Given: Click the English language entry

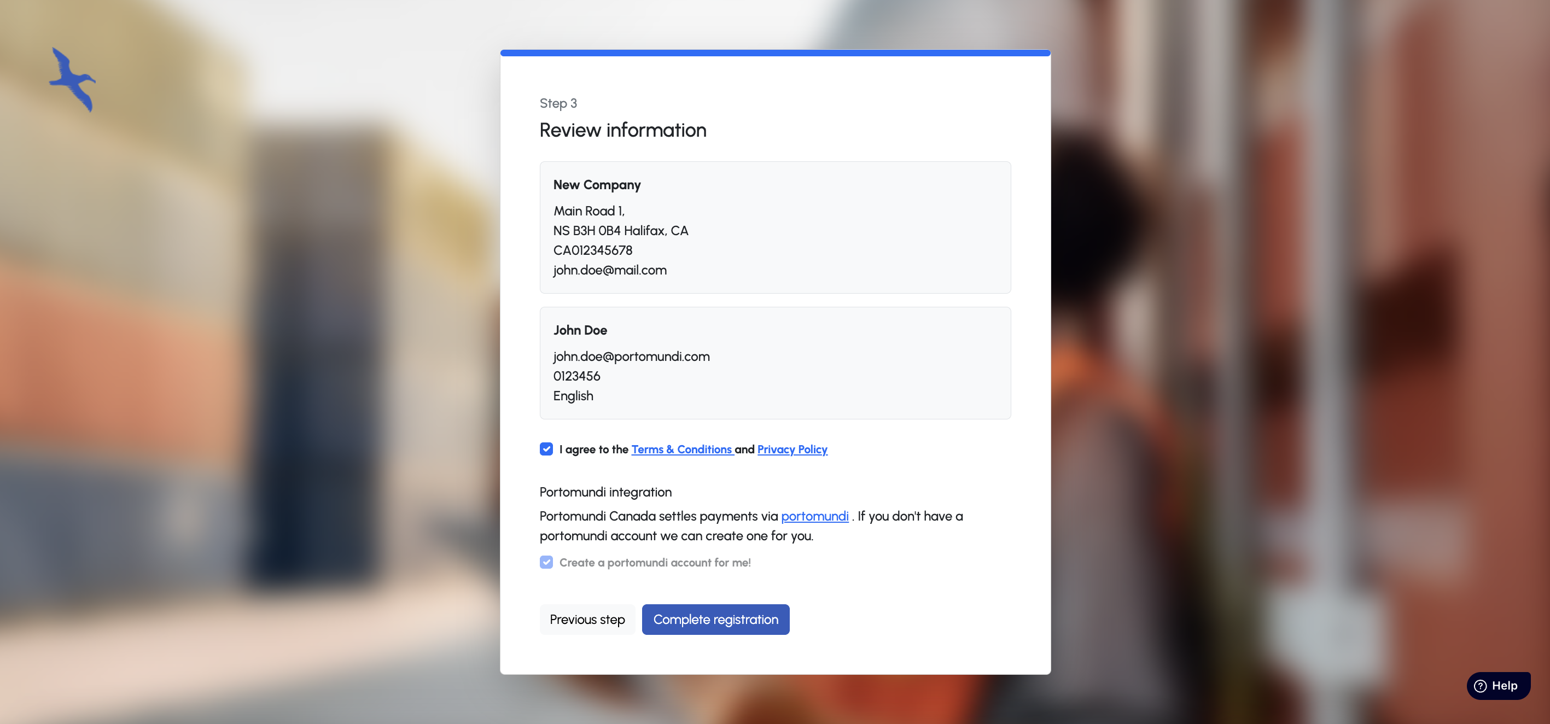Looking at the screenshot, I should coord(573,396).
